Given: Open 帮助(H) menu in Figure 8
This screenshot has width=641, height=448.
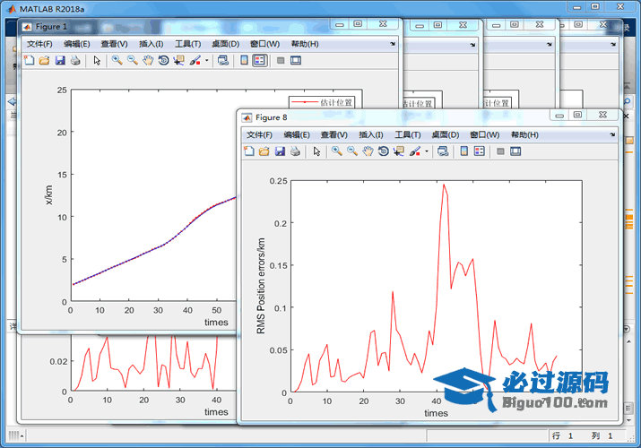Looking at the screenshot, I should (x=524, y=134).
